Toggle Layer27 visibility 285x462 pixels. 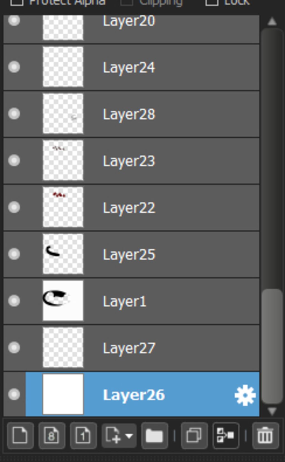[14, 347]
